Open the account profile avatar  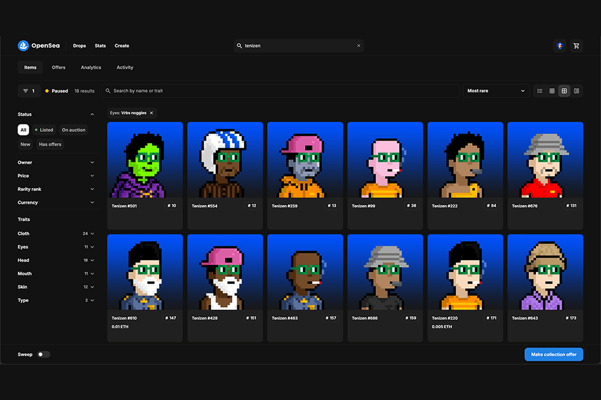coord(560,46)
